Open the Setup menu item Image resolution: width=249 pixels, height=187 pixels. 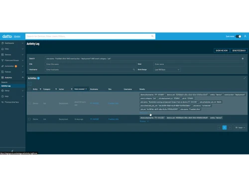(7, 91)
